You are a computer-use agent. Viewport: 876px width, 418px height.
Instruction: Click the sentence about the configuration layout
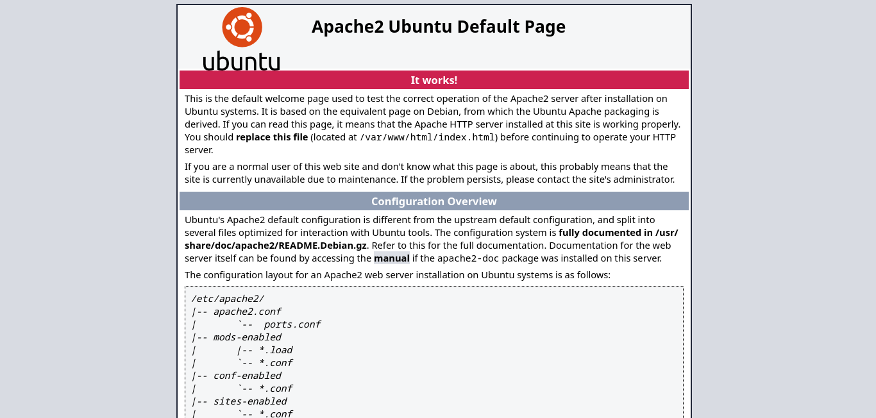(398, 275)
